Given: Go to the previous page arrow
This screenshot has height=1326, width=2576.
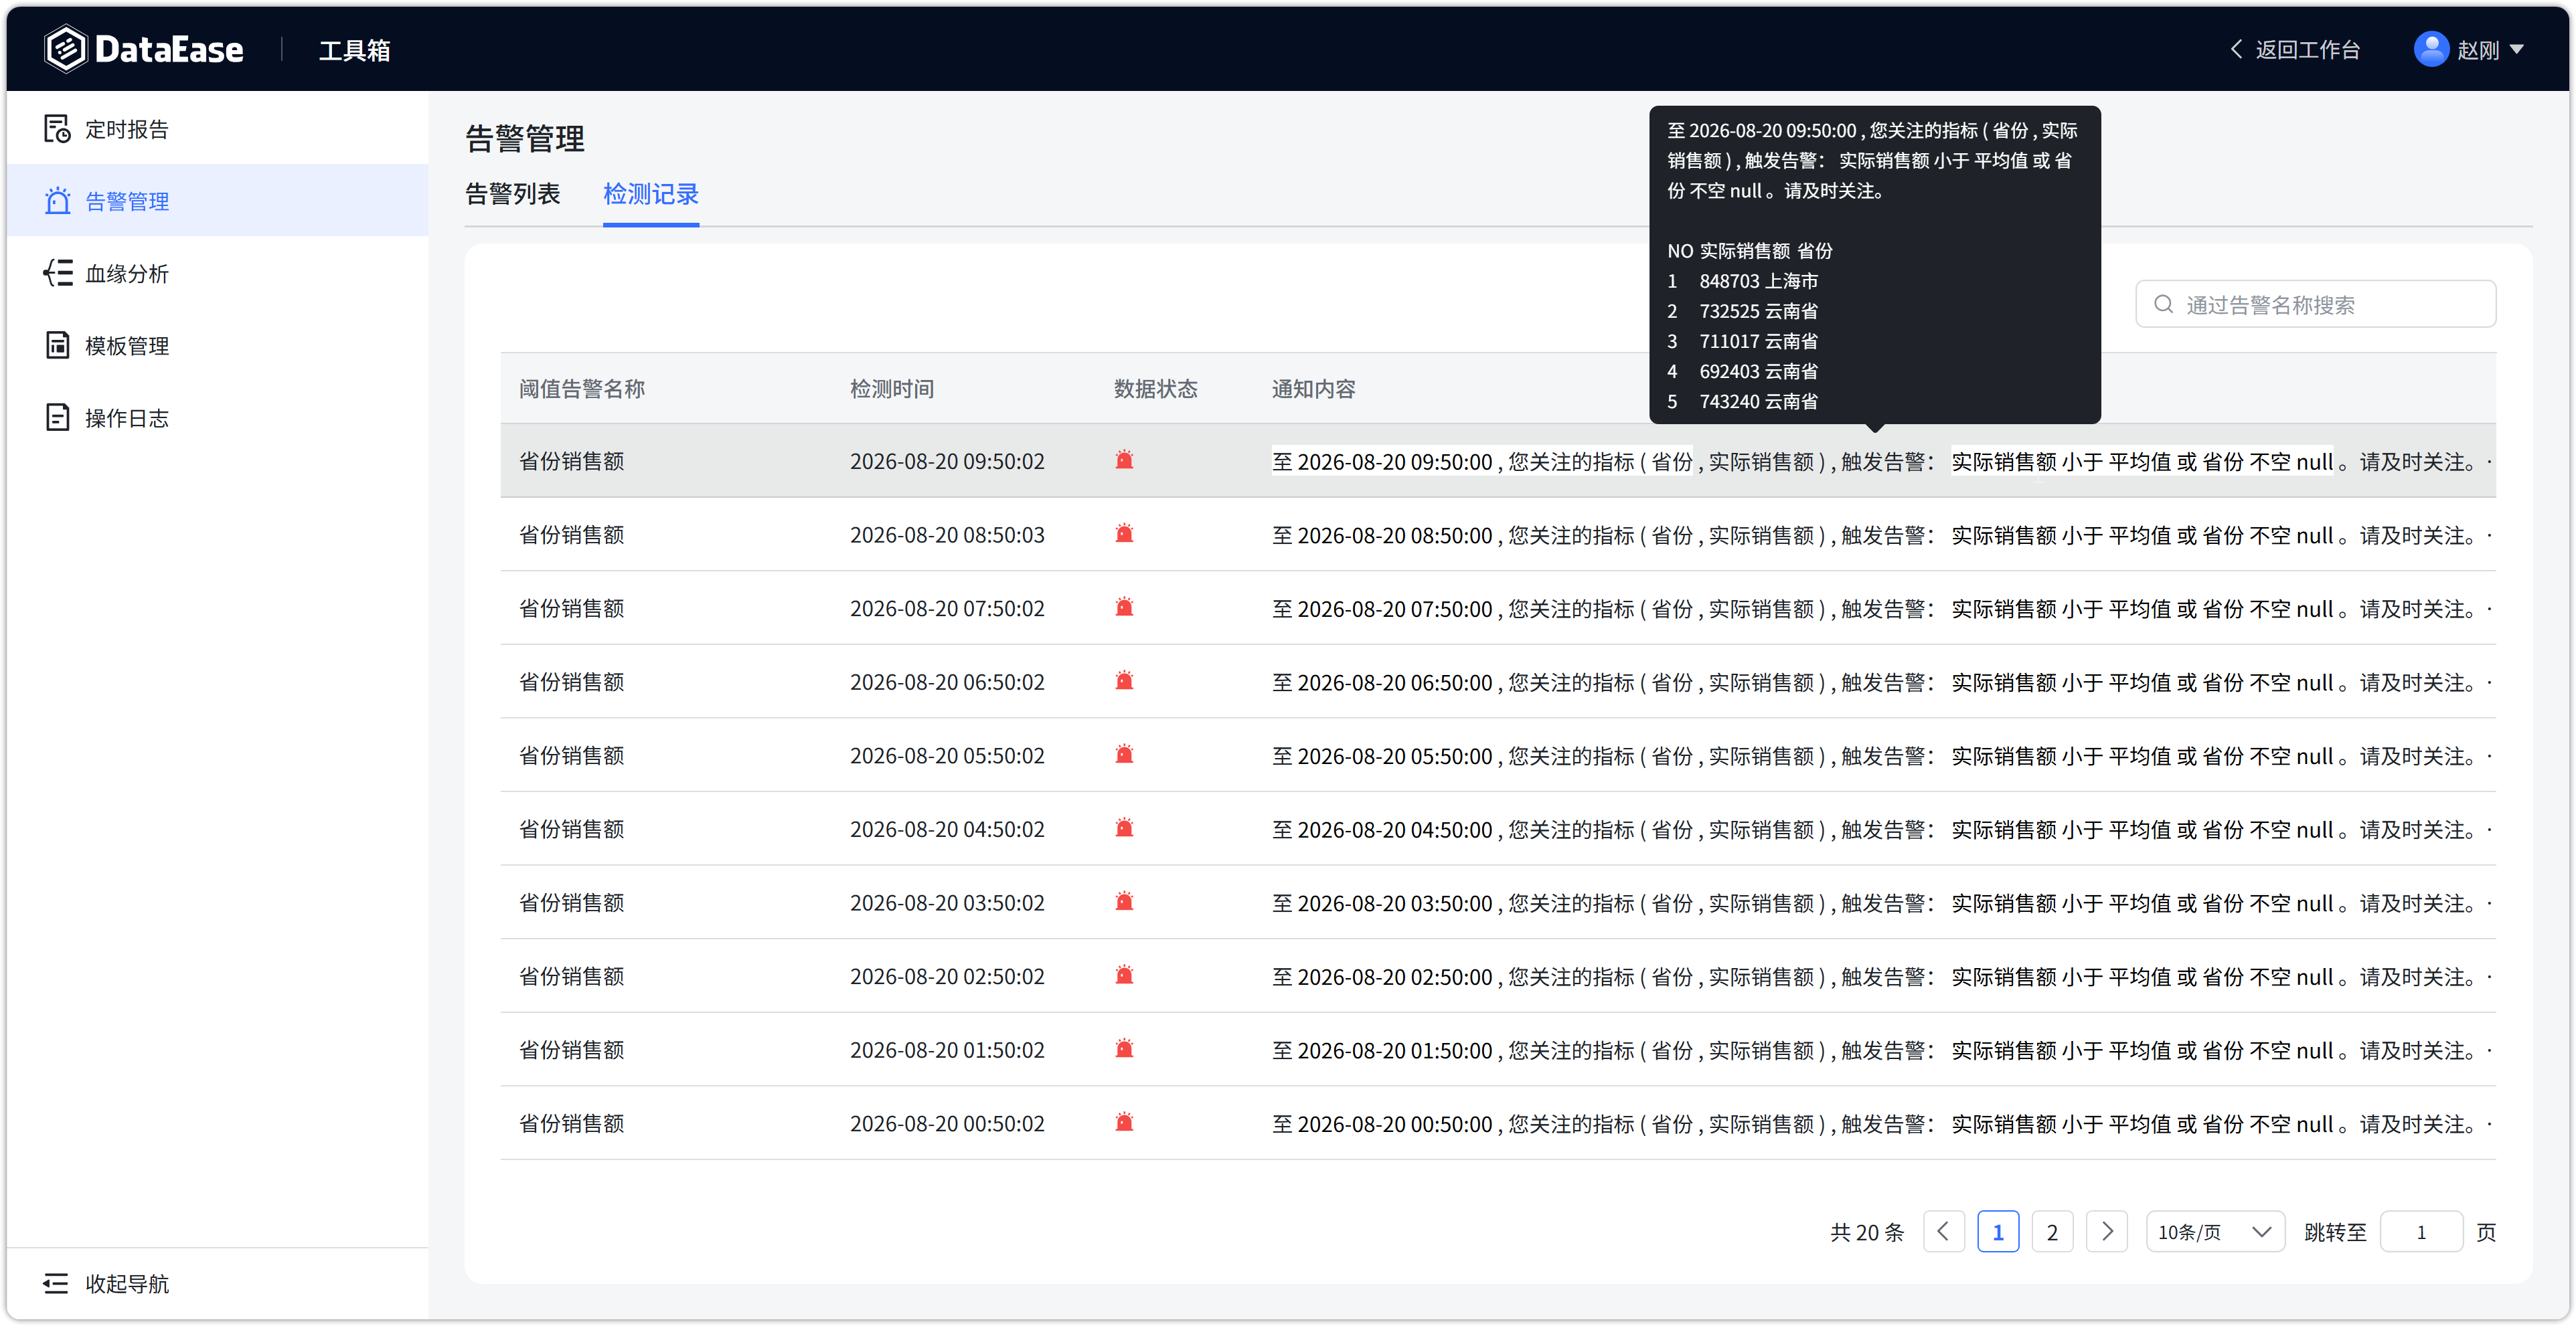Looking at the screenshot, I should tap(1943, 1231).
